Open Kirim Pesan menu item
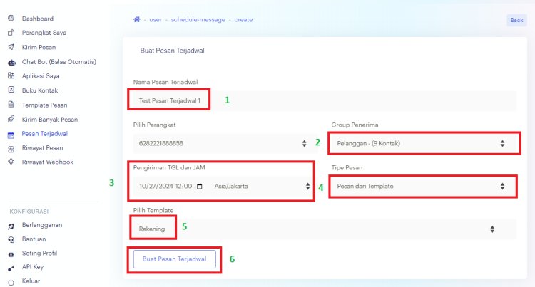Screen dimensions: 535x287 (39, 47)
